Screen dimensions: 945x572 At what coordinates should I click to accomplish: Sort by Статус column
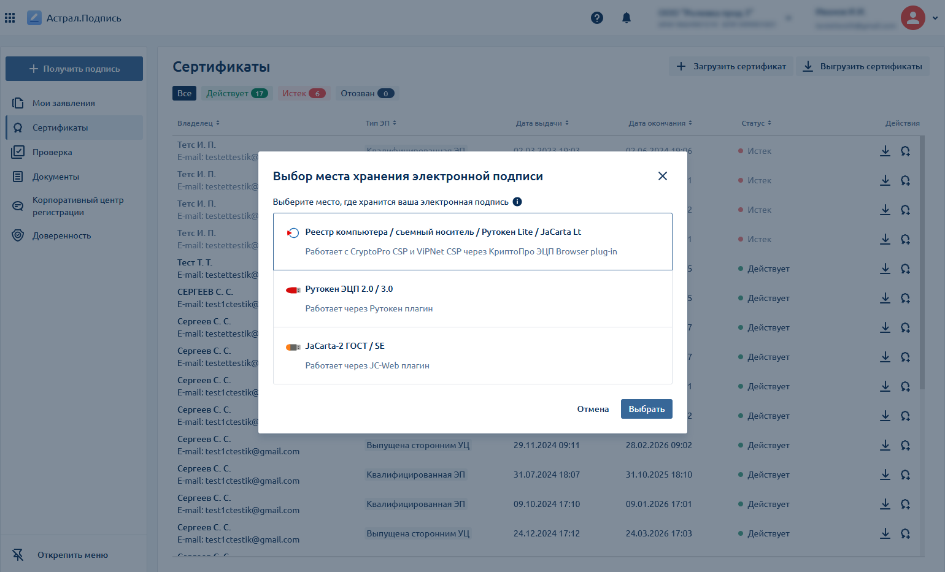756,123
